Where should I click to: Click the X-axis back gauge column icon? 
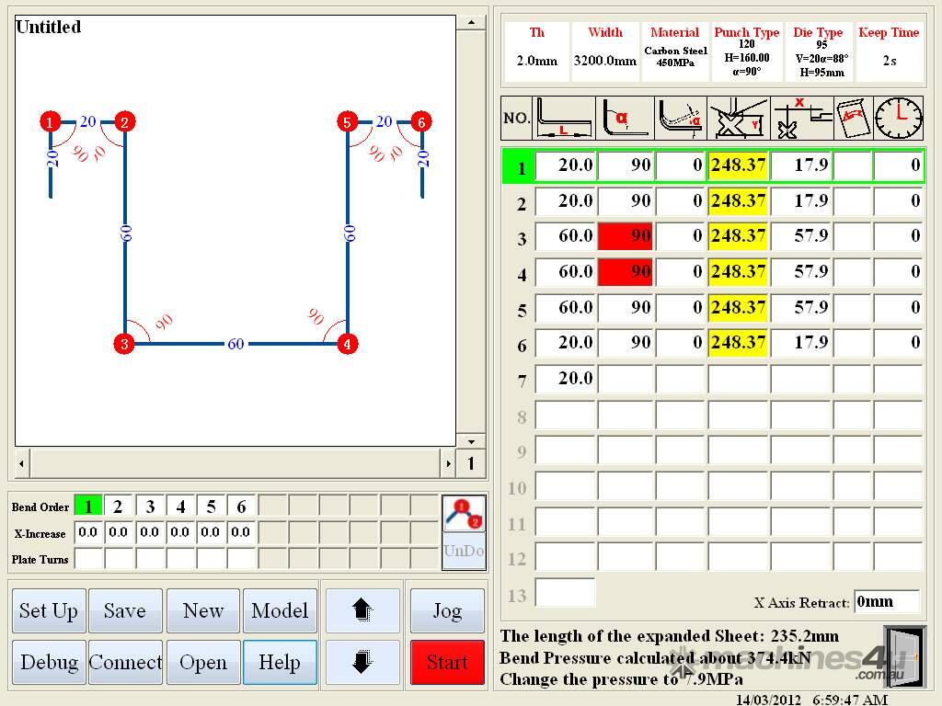coord(801,119)
